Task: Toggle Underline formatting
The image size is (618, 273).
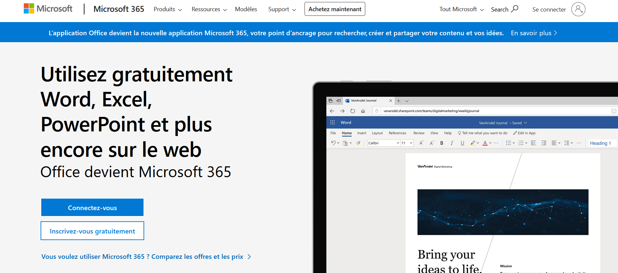Action: coord(462,143)
